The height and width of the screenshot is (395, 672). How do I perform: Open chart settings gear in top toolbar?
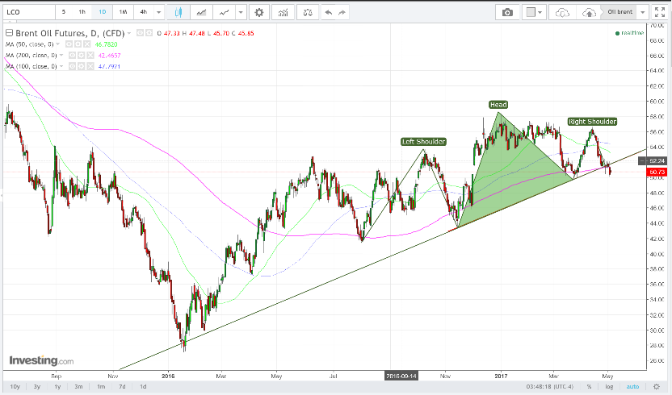point(258,12)
